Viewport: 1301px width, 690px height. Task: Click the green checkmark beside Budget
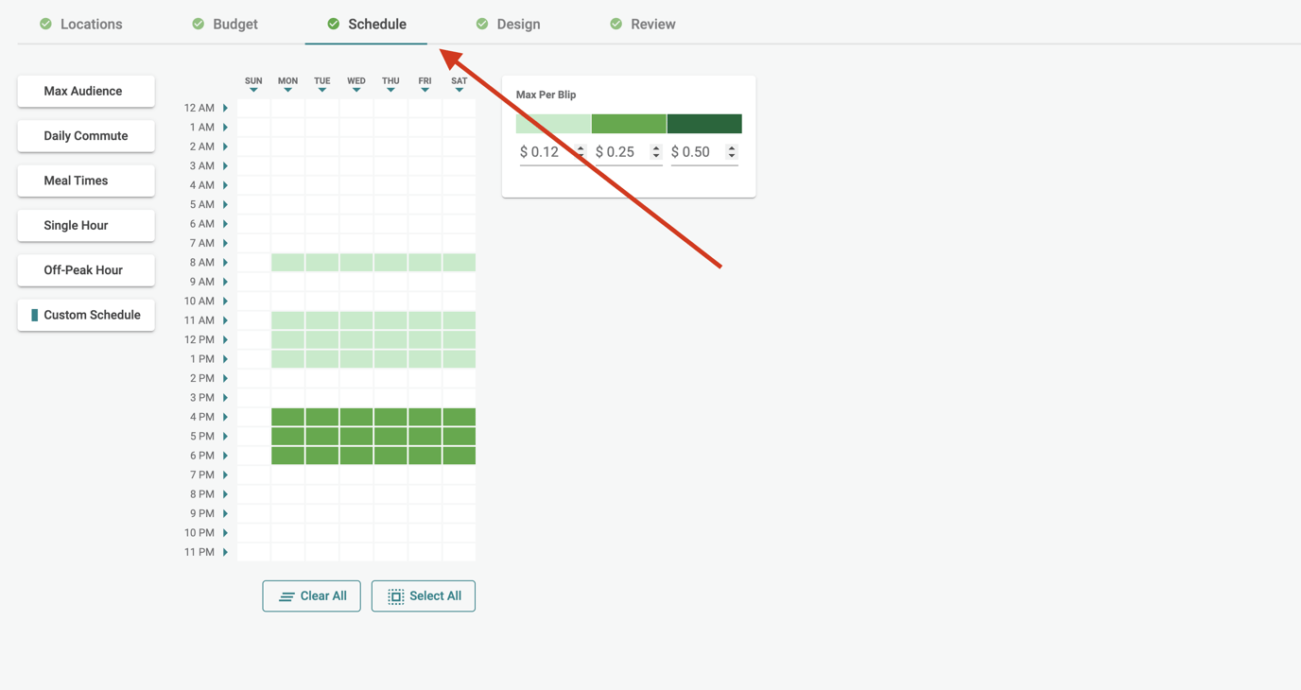[198, 24]
